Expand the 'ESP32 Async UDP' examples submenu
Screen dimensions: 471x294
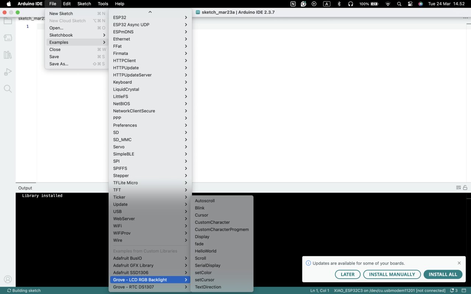pos(150,25)
